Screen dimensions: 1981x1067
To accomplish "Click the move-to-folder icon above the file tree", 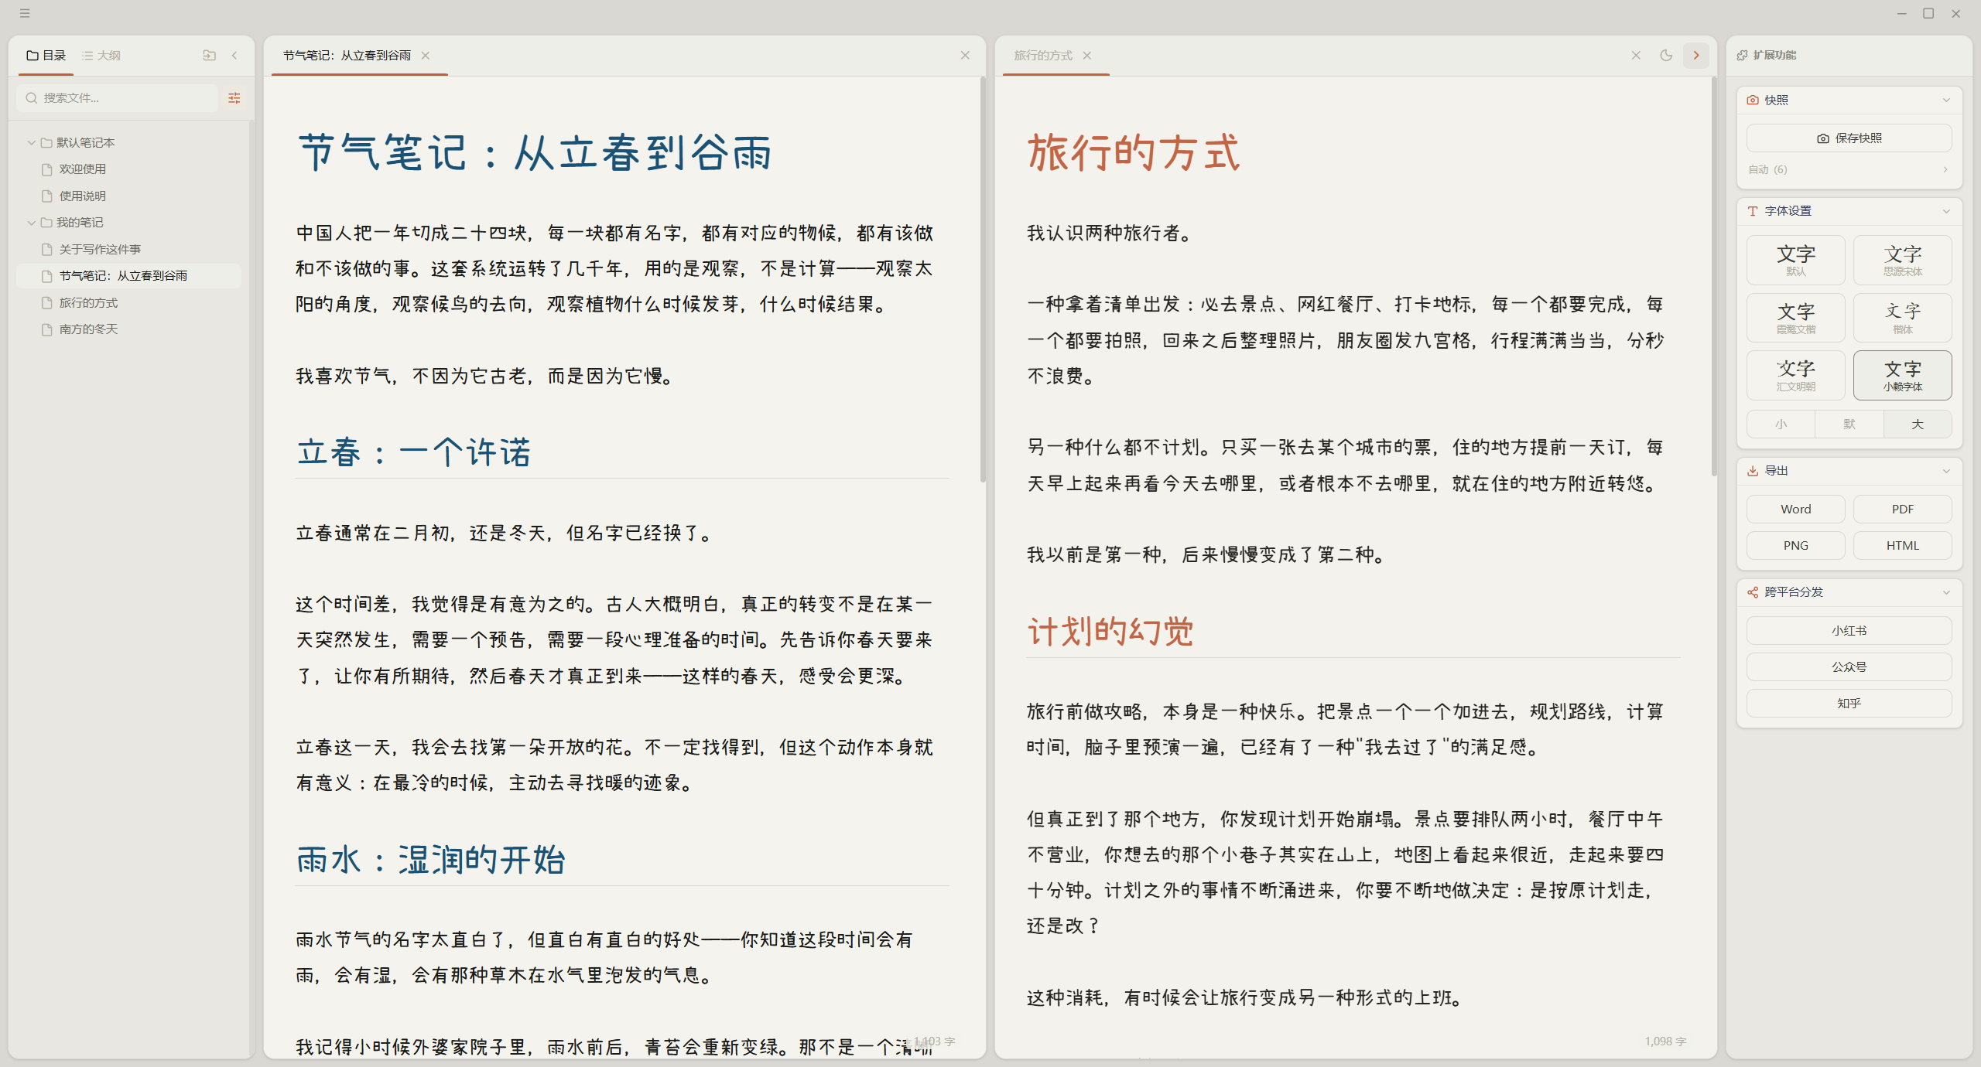I will coord(208,55).
